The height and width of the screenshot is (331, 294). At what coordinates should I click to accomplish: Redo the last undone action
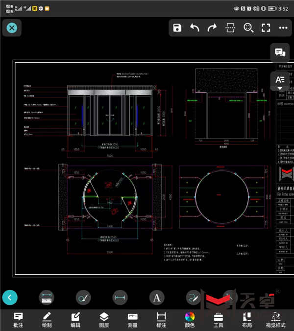[x=212, y=28]
